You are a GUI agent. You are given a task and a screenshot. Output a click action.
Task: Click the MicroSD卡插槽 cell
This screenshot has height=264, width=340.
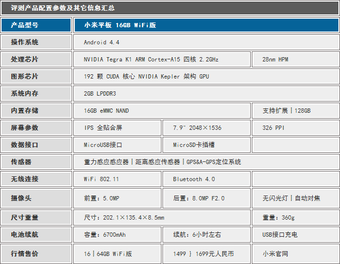tap(206, 145)
